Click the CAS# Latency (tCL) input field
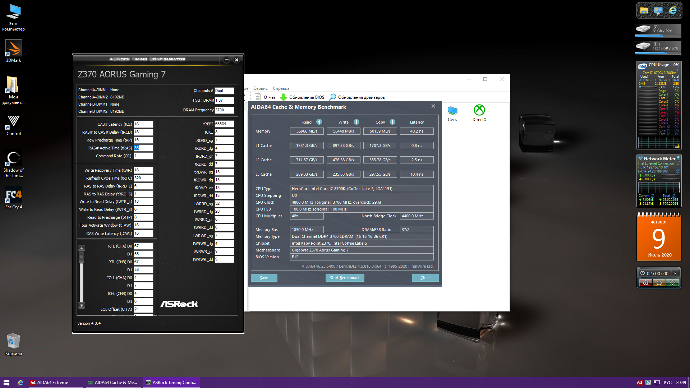This screenshot has width=690, height=388. pyautogui.click(x=143, y=124)
